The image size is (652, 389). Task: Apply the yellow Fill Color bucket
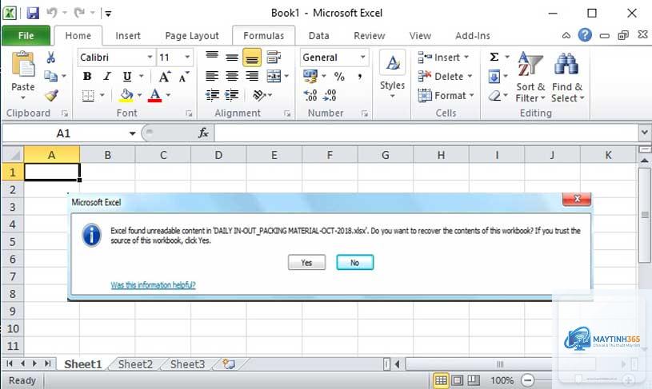126,96
